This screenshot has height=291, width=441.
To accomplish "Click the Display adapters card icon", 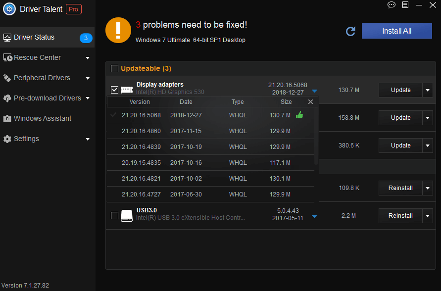I will pos(127,90).
